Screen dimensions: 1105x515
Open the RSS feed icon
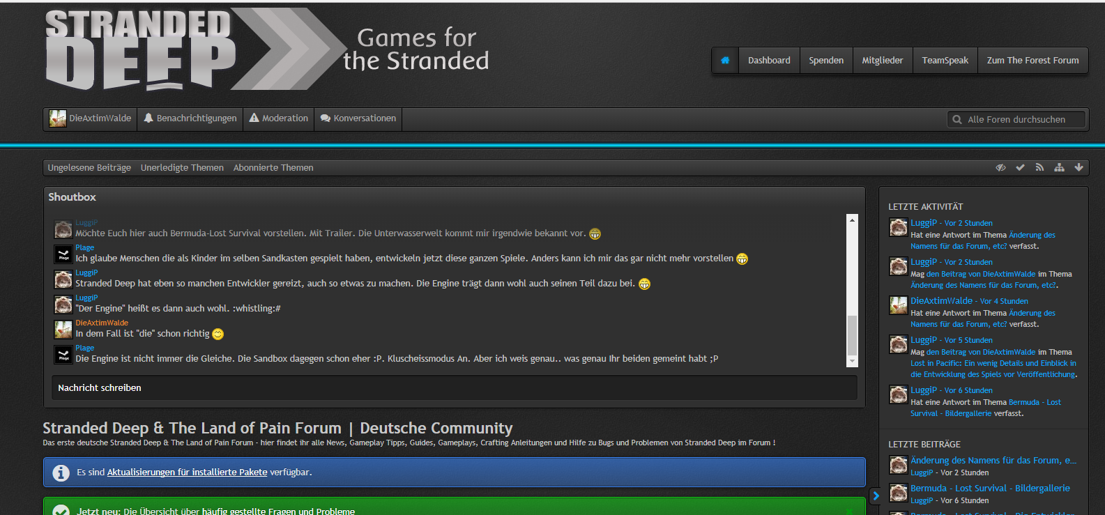point(1039,168)
